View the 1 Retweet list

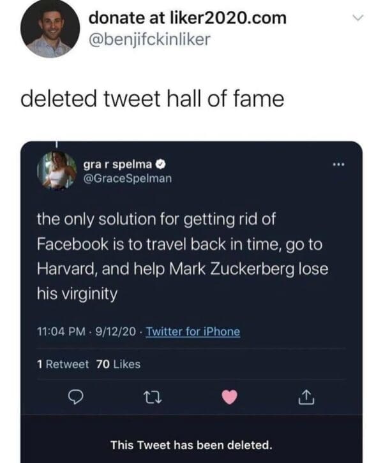pos(63,364)
